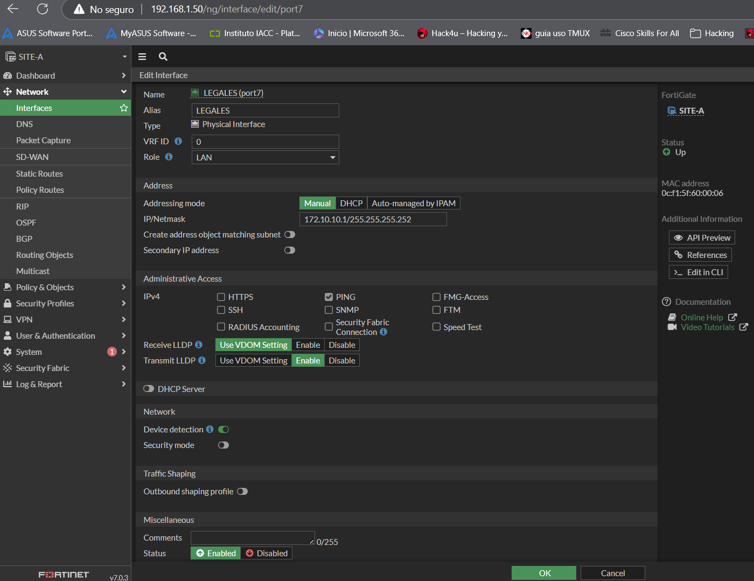Reload the page with browser refresh icon
Viewport: 754px width, 581px height.
43,9
